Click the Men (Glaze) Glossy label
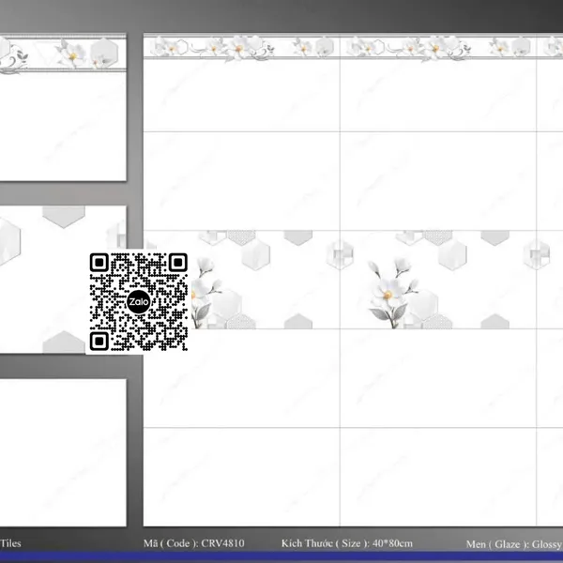This screenshot has width=563, height=563. (x=513, y=544)
